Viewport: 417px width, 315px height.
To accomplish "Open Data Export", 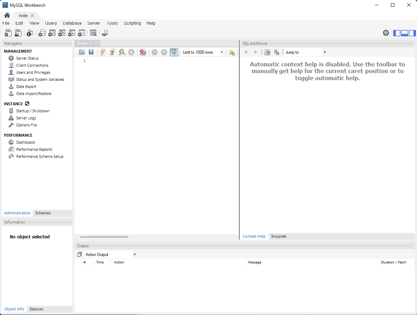I will 26,87.
